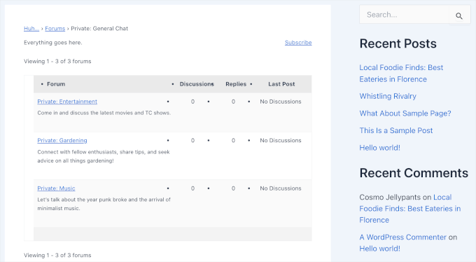
Task: Click the search magnifier icon
Action: (x=459, y=15)
